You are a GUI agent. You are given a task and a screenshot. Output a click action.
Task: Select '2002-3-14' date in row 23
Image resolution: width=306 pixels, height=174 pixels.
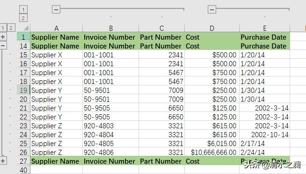click(265, 125)
